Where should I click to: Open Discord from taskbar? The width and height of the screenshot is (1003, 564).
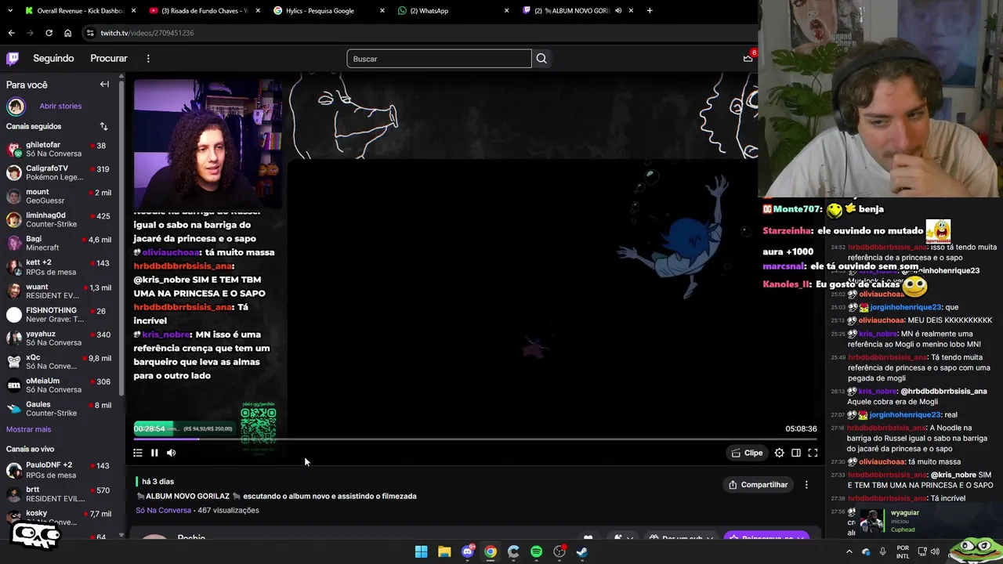(468, 551)
